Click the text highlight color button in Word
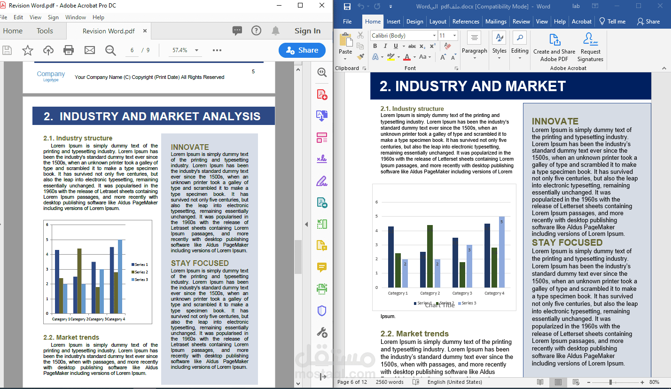 (390, 57)
